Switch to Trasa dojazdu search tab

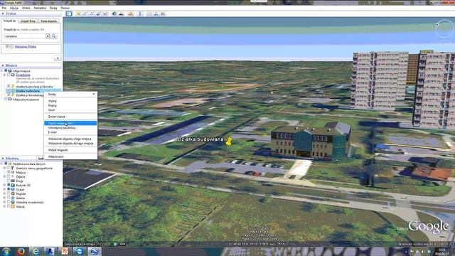pos(49,21)
